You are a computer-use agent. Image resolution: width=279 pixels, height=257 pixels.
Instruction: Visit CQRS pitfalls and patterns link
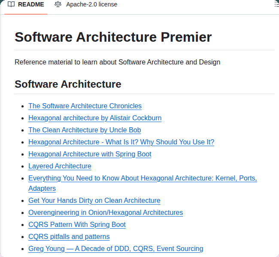[69, 237]
